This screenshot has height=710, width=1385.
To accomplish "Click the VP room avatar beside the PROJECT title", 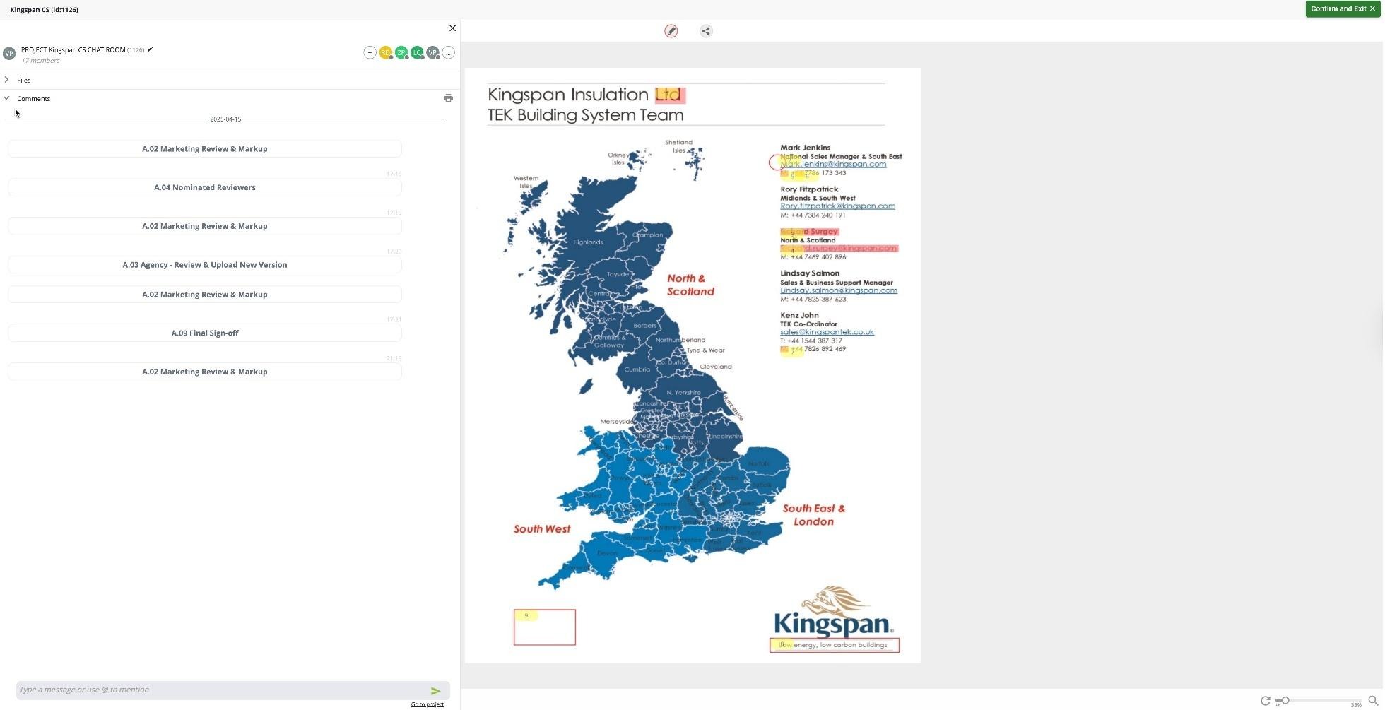I will [9, 54].
